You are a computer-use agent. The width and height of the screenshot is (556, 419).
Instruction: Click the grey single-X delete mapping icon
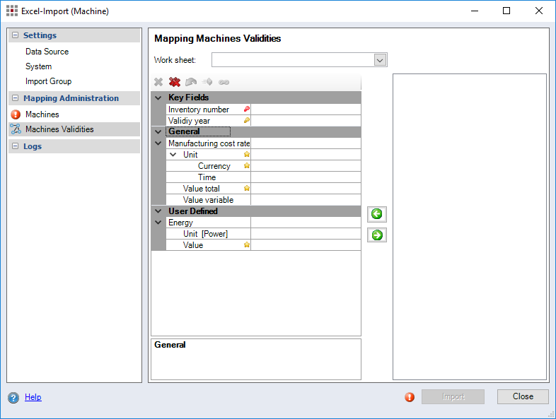pos(158,83)
